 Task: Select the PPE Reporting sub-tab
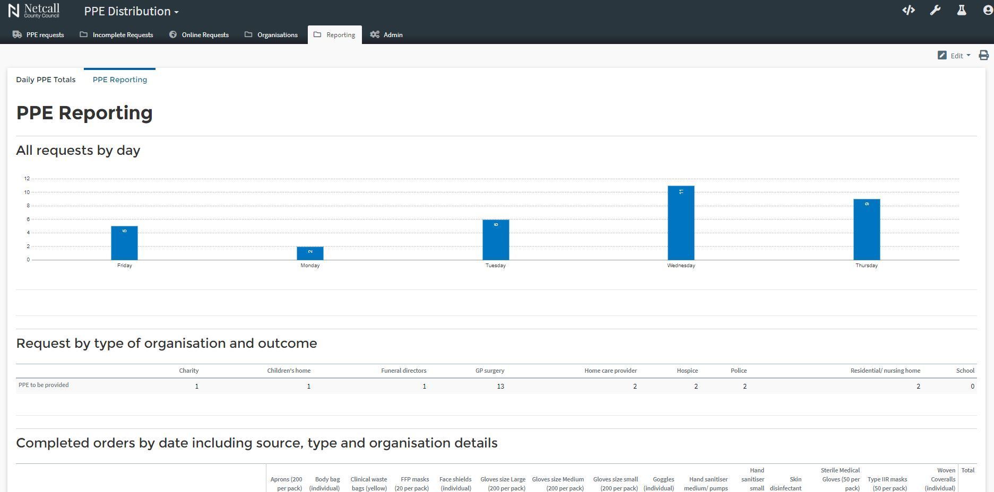click(120, 80)
